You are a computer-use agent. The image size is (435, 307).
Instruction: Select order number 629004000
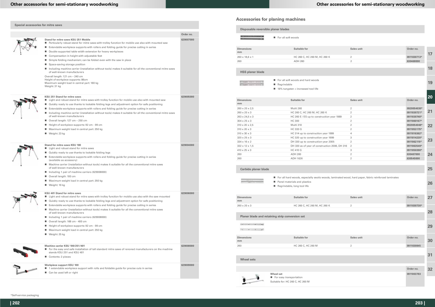(188, 145)
